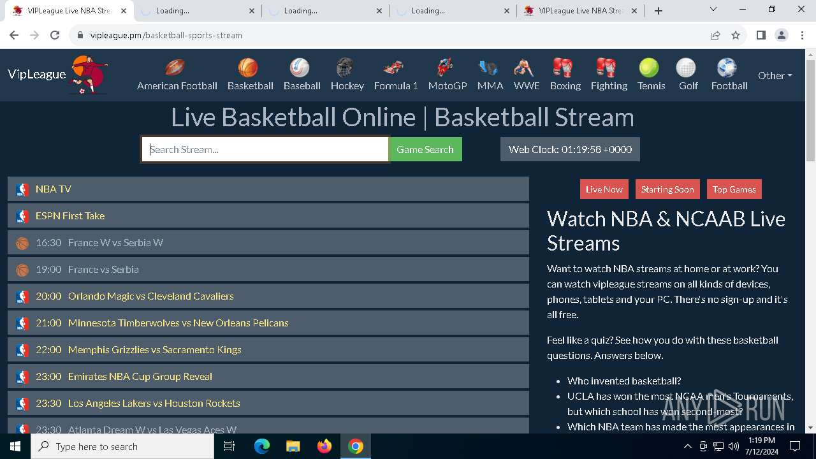Open the Football soccer ball icon
The height and width of the screenshot is (459, 816).
[727, 67]
